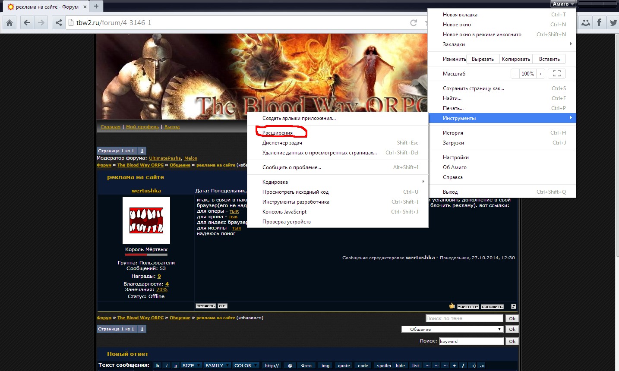
Task: Insert an image with the editor's img button
Action: tap(325, 365)
